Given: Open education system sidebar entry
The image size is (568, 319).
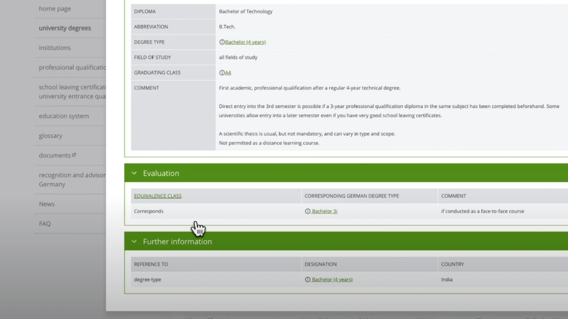Looking at the screenshot, I should coord(64,116).
